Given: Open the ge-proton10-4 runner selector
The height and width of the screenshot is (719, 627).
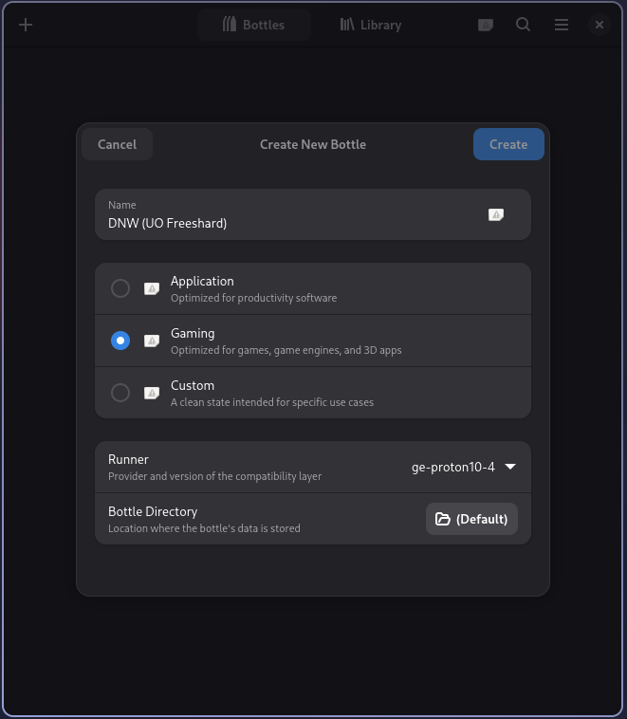Looking at the screenshot, I should pos(453,467).
